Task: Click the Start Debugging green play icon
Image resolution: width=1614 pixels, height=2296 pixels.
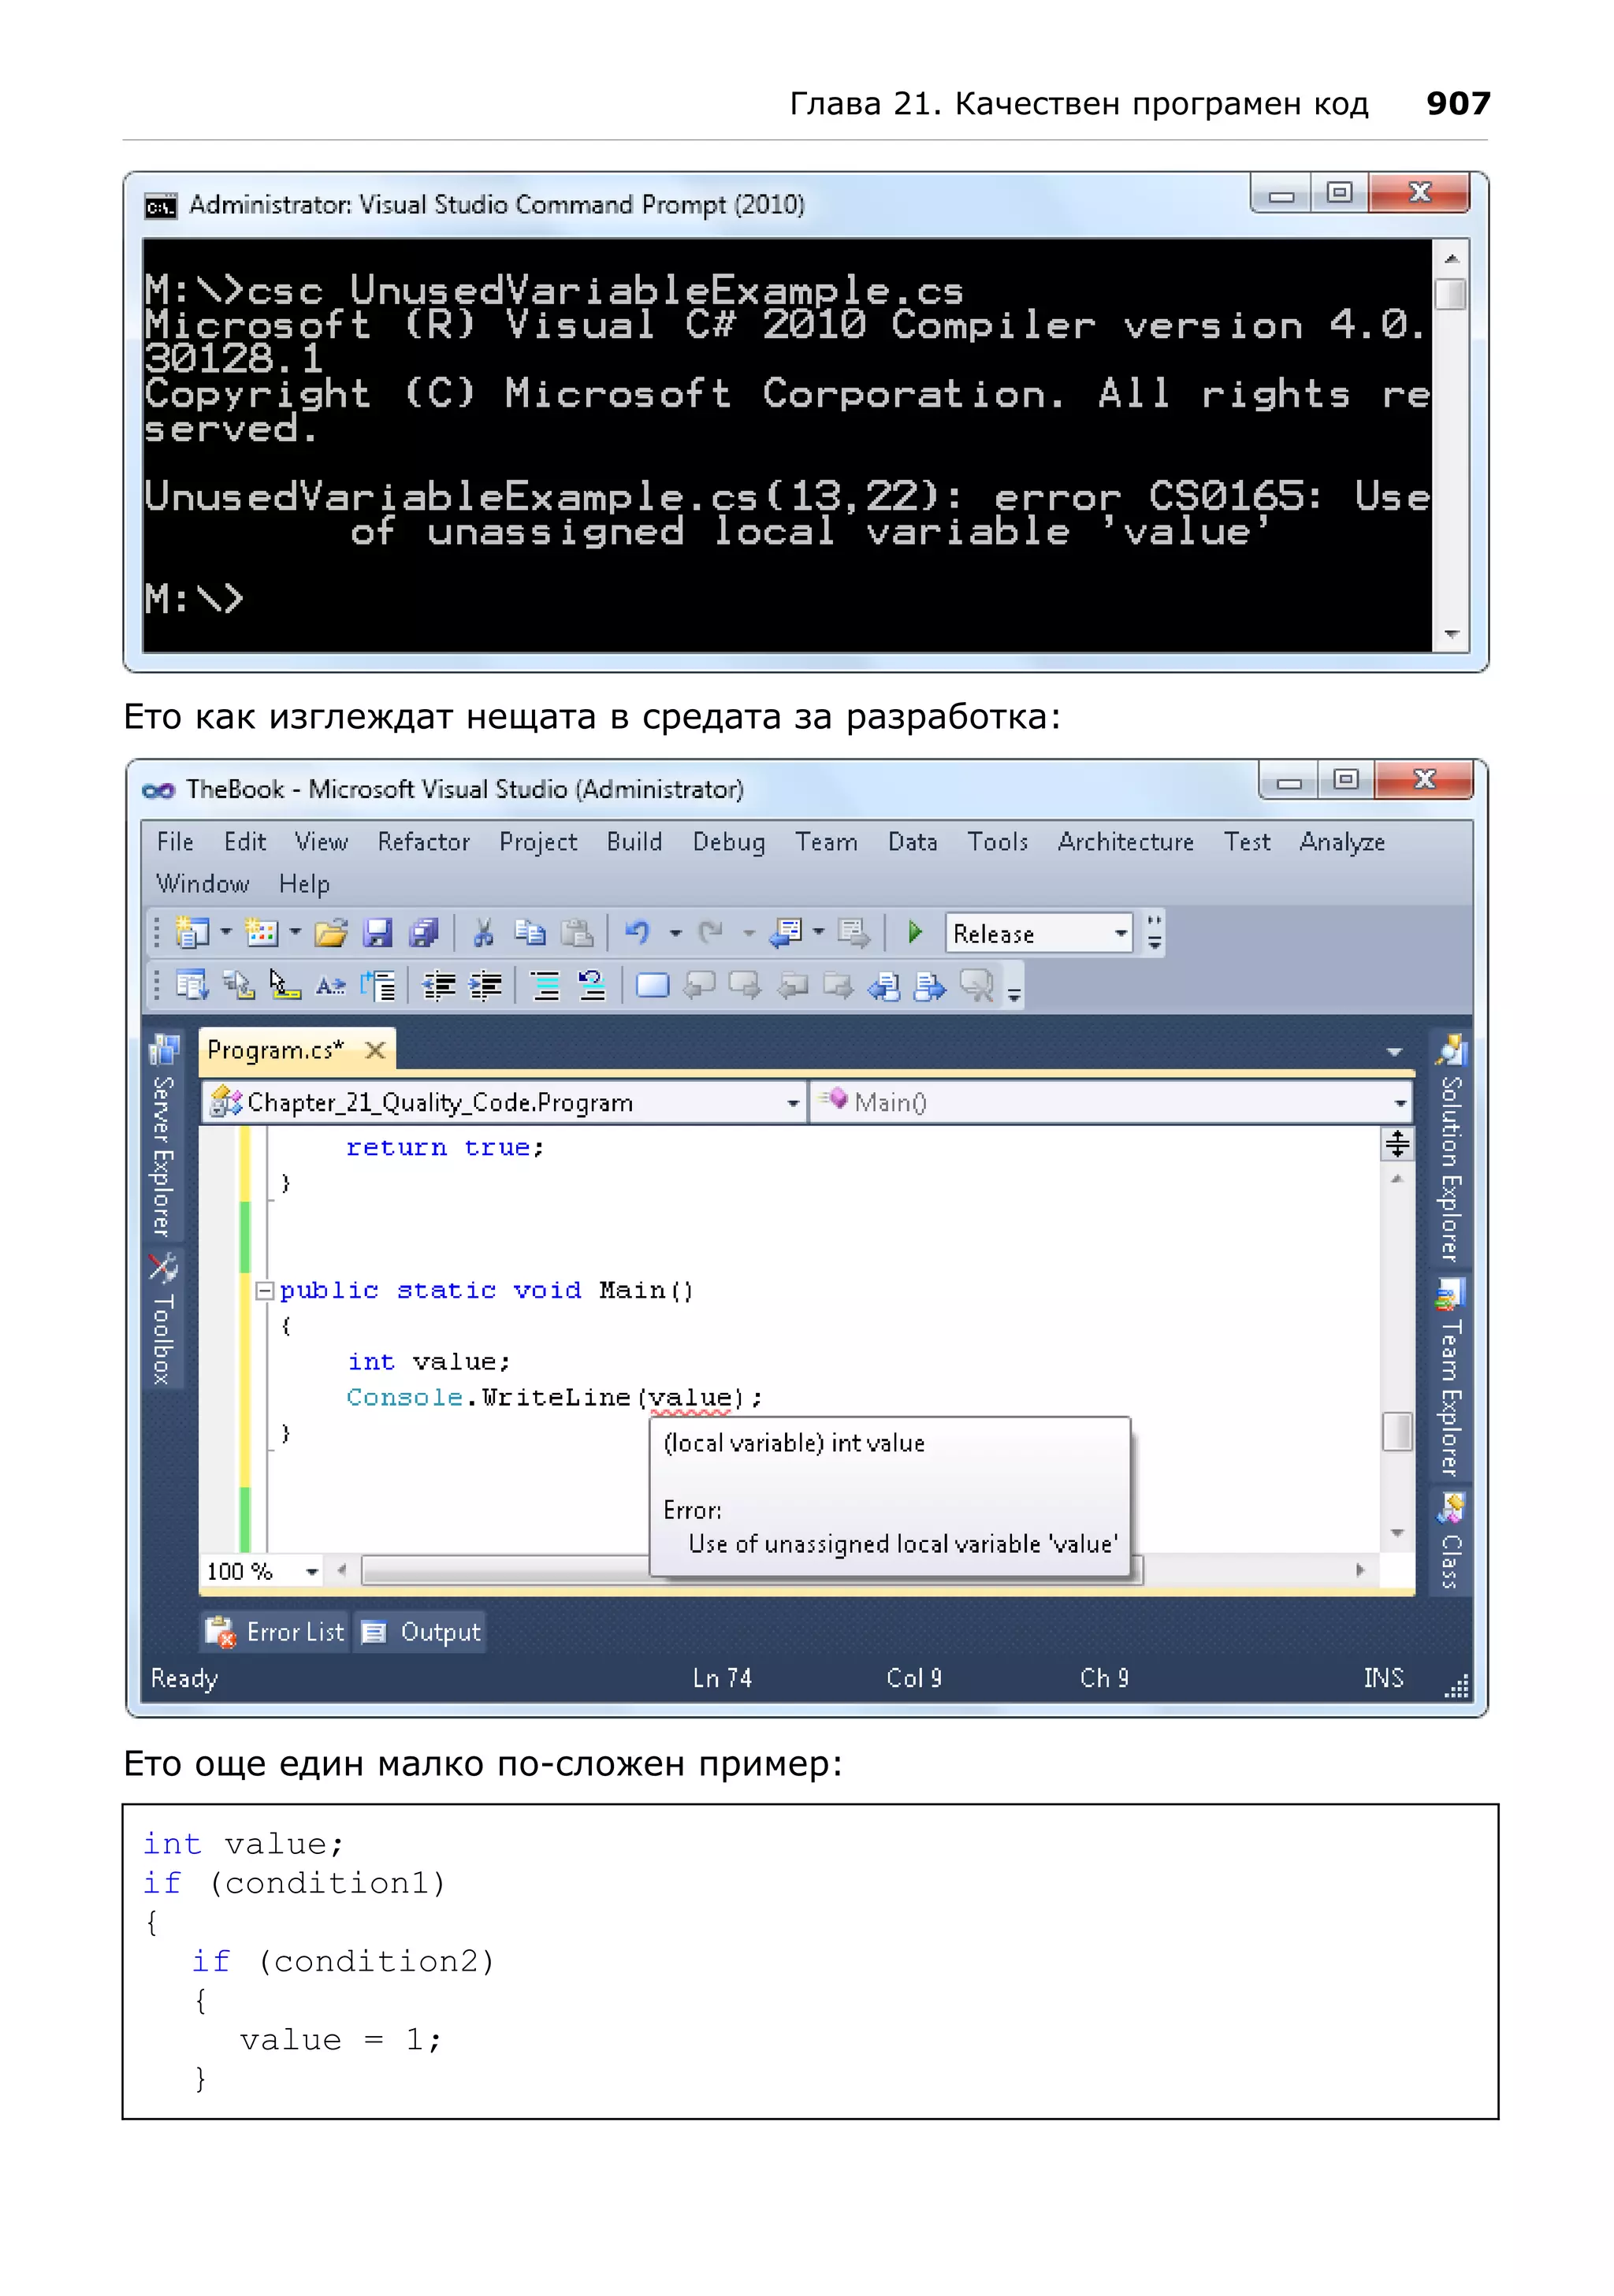Action: [x=914, y=932]
